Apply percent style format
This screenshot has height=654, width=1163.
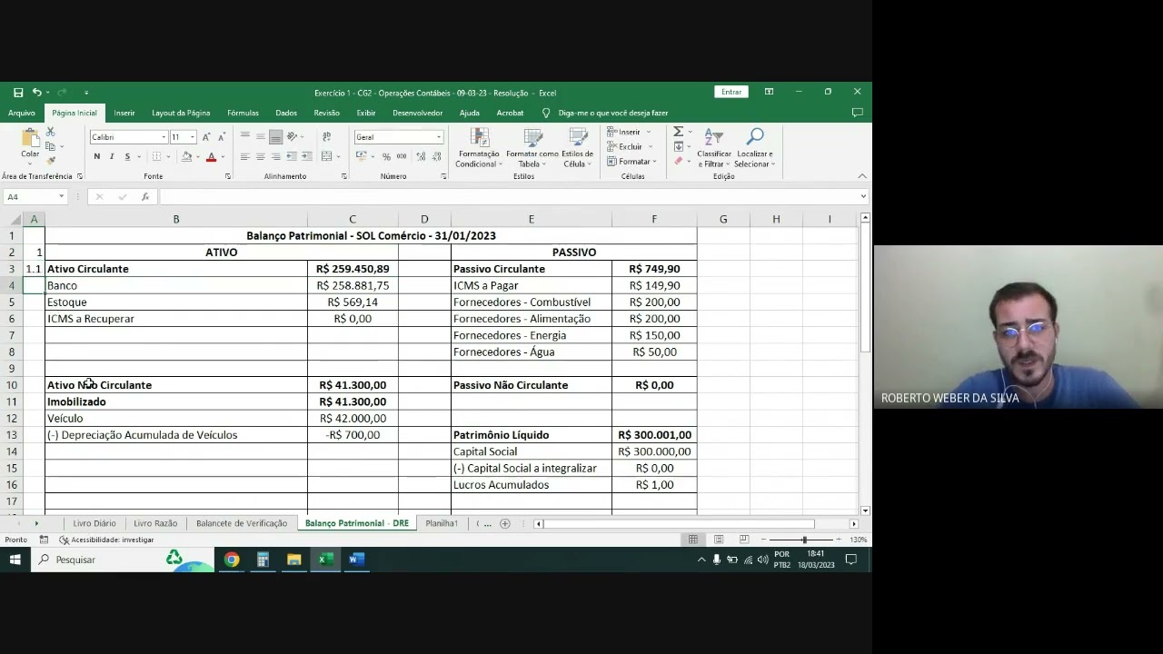(386, 157)
